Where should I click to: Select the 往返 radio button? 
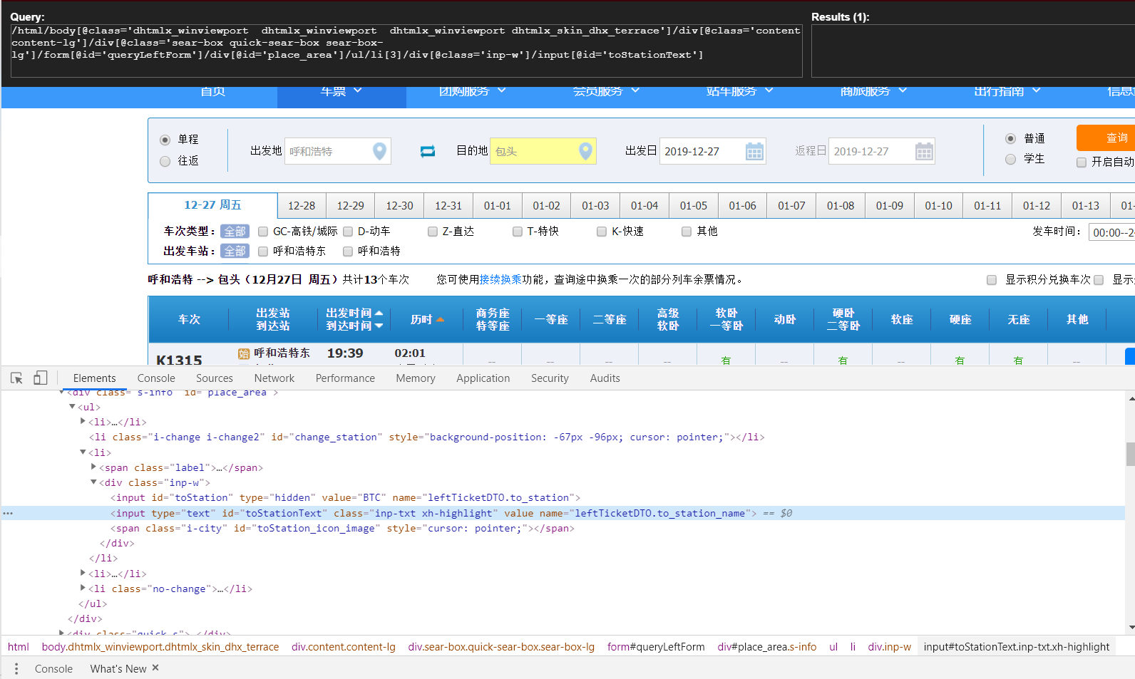(165, 161)
